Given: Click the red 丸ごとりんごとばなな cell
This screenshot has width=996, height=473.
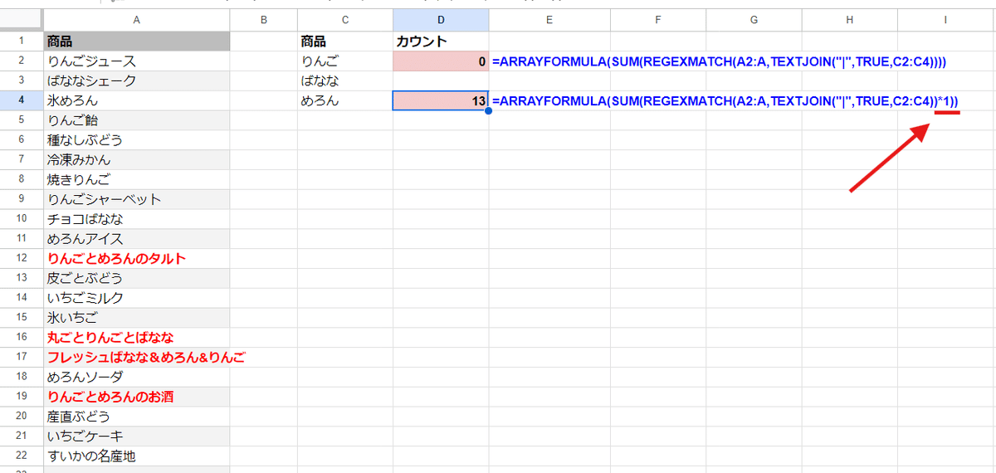Looking at the screenshot, I should click(137, 338).
